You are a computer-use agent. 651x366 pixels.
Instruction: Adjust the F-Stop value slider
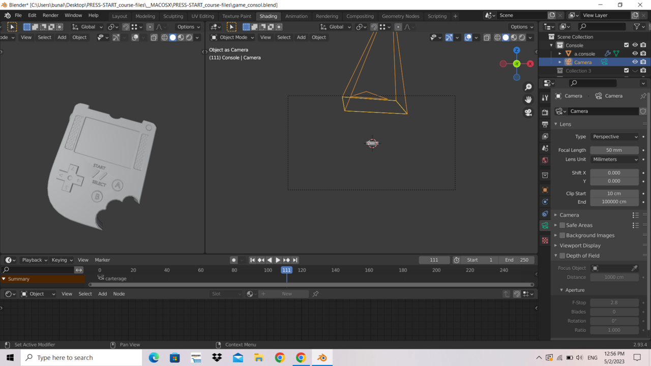click(614, 302)
